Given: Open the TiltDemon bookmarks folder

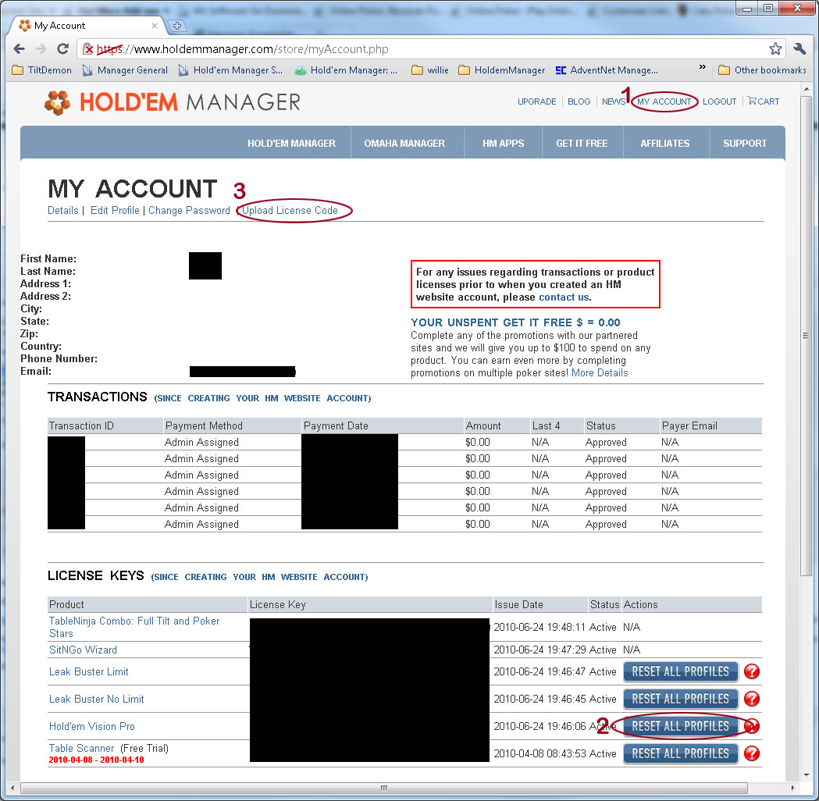Looking at the screenshot, I should tap(42, 70).
